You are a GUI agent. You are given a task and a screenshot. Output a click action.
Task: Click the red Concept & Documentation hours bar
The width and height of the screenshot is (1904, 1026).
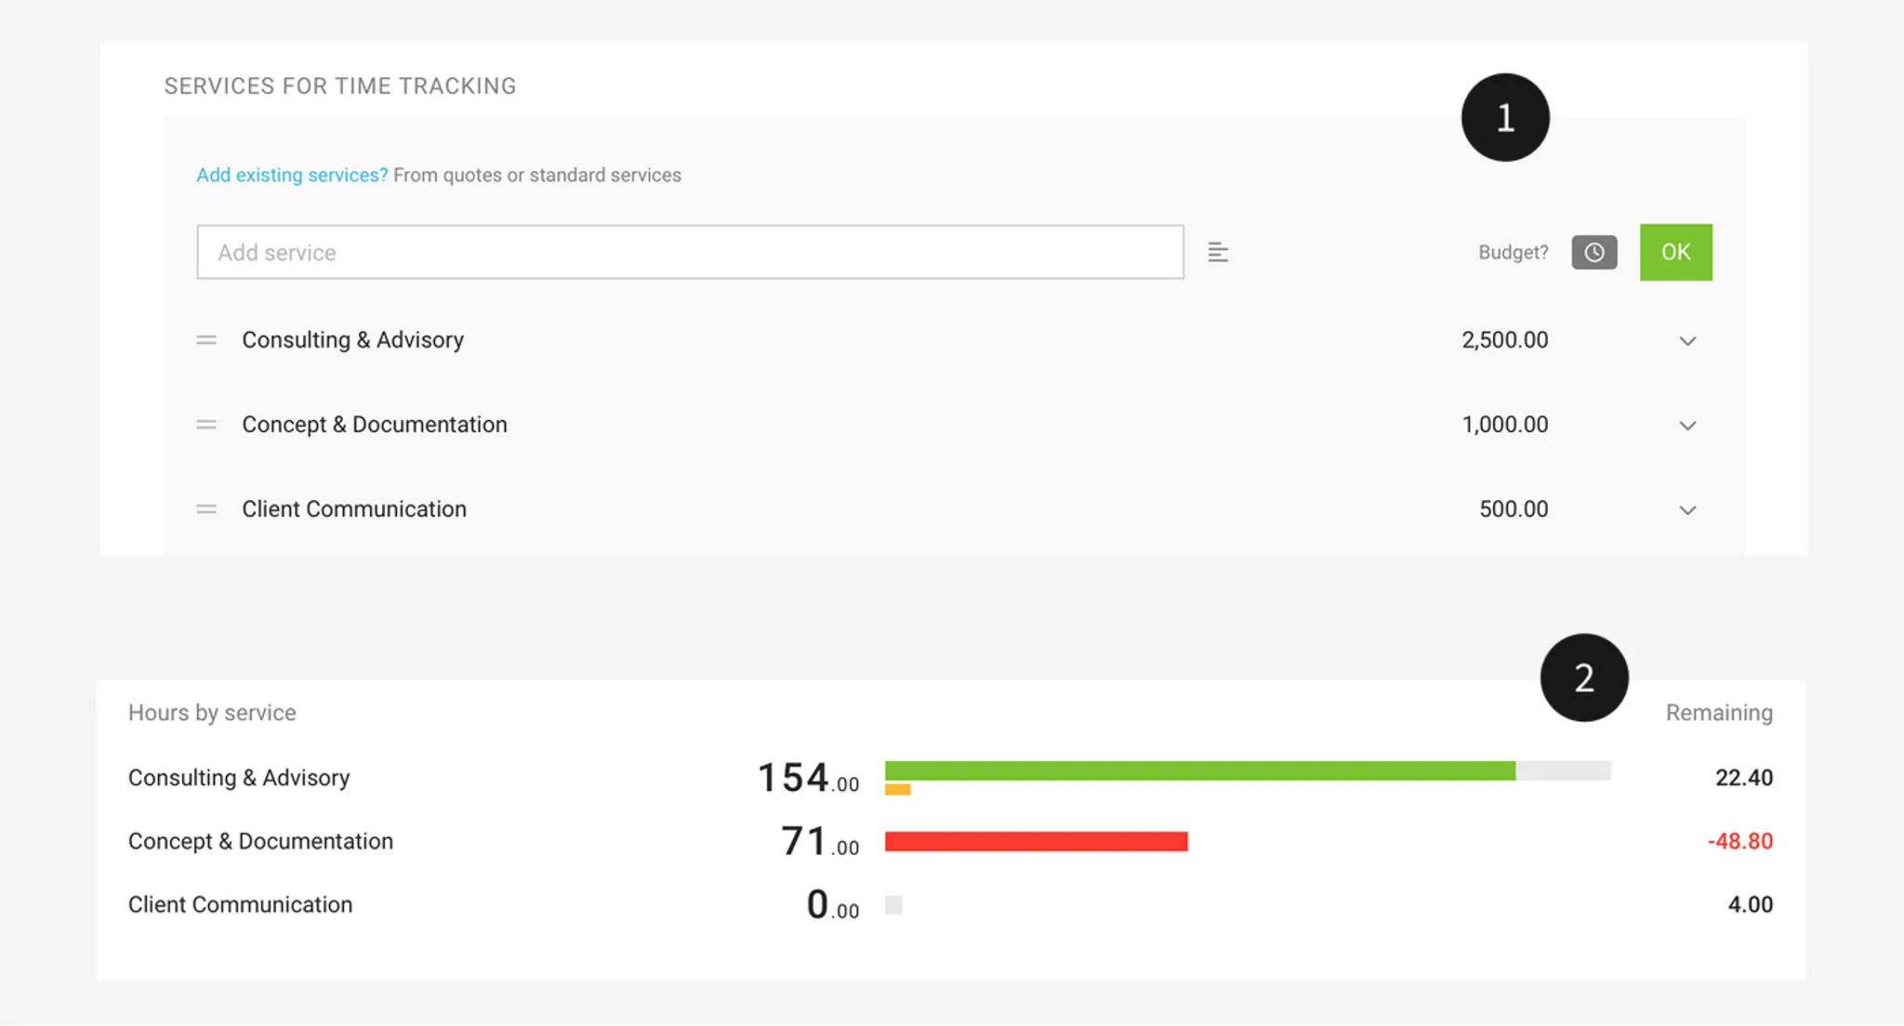(1037, 841)
